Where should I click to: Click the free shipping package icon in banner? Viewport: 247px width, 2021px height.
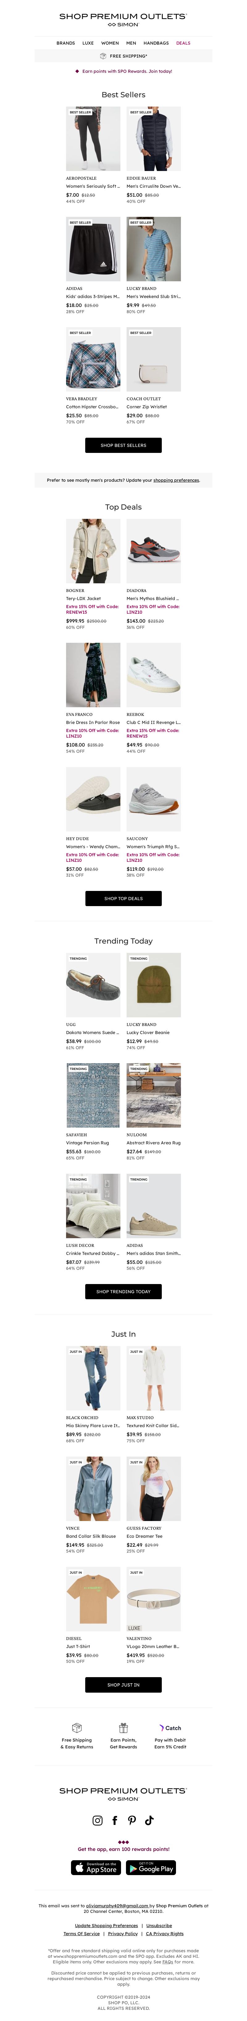pos(103,56)
